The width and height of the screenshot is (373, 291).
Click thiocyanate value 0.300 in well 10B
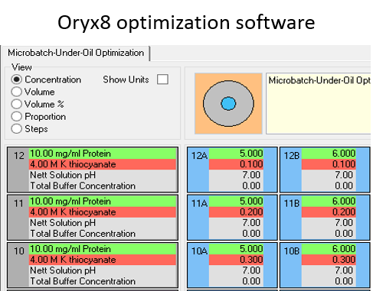329,260
